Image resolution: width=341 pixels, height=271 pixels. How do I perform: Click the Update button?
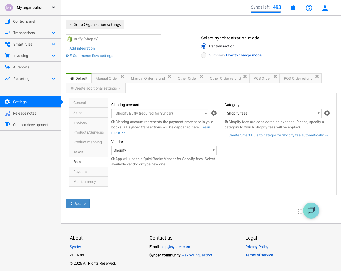(x=77, y=203)
